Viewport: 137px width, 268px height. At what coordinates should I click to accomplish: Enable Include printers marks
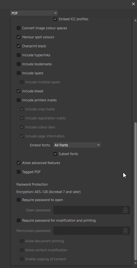point(19,100)
